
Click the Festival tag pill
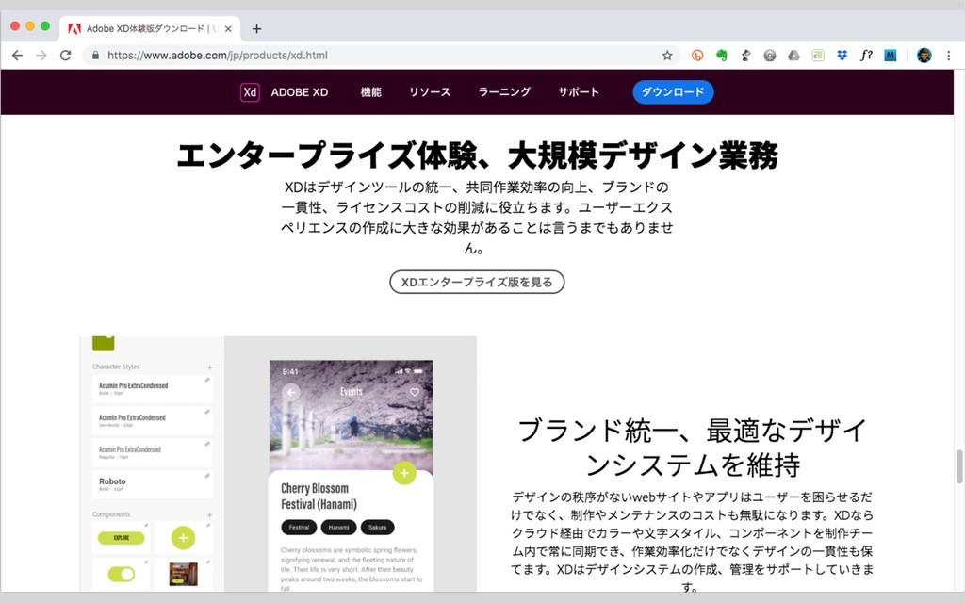[299, 528]
